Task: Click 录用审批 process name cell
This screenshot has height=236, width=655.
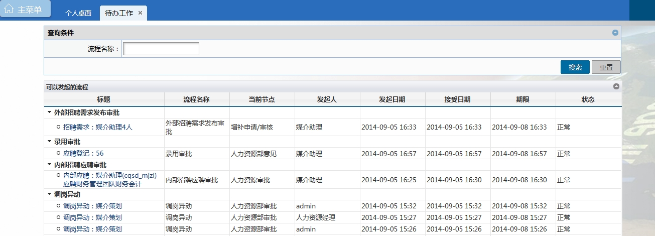Action: click(x=197, y=154)
